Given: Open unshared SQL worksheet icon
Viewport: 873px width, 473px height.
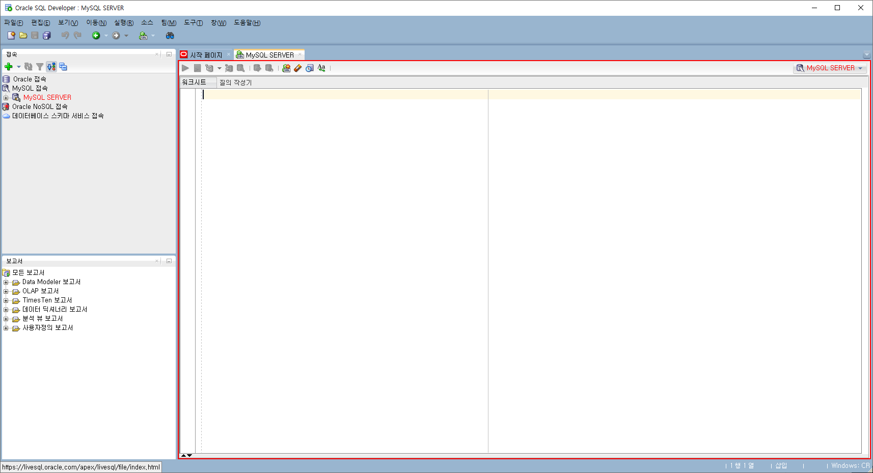Looking at the screenshot, I should (286, 68).
